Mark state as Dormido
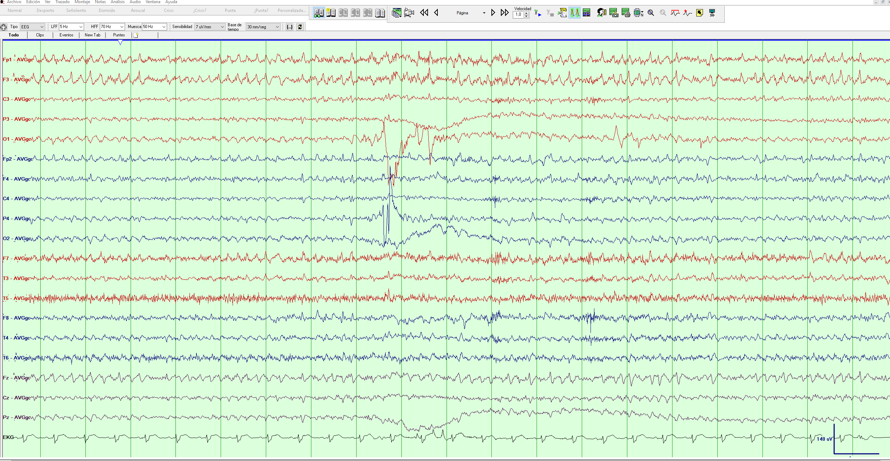The image size is (890, 461). [x=107, y=11]
